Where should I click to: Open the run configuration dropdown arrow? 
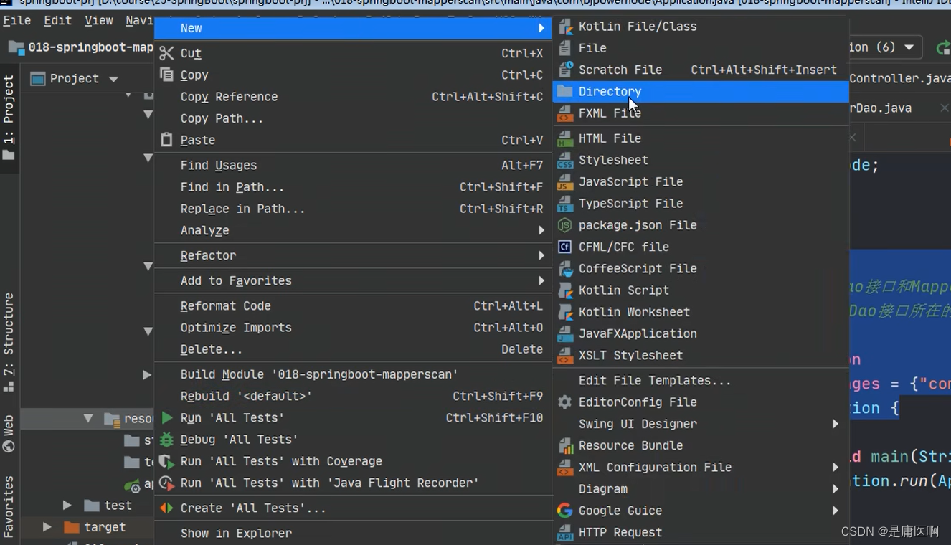909,47
